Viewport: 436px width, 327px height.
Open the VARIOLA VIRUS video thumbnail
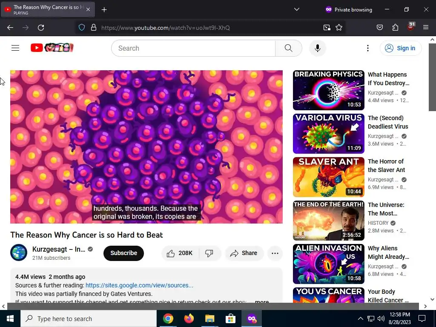pyautogui.click(x=328, y=134)
